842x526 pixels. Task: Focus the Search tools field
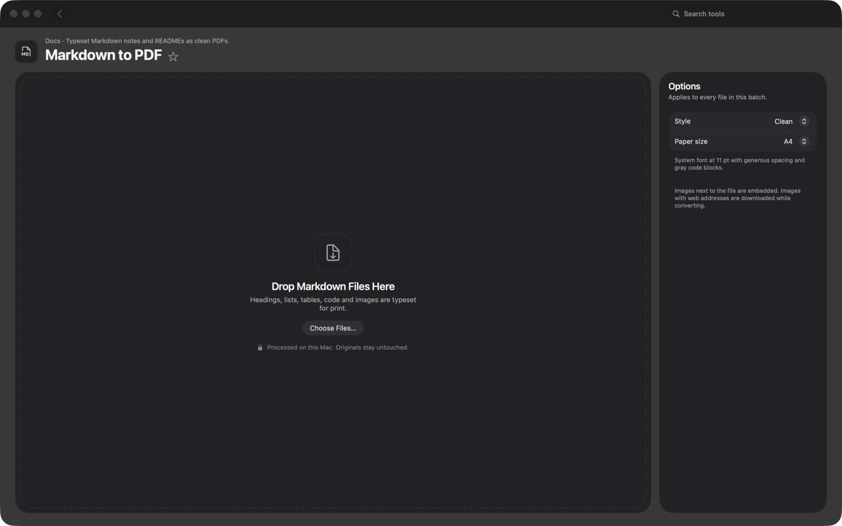tap(747, 14)
